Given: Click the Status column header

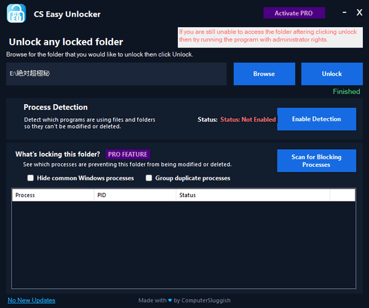Looking at the screenshot, I should pos(253,195).
